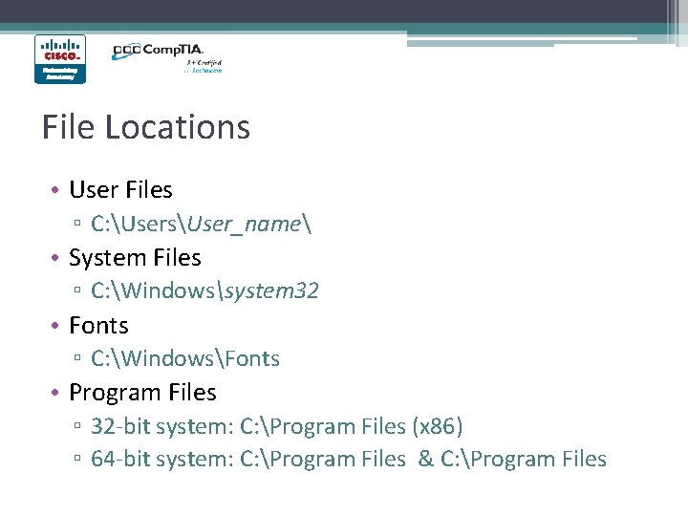Click the path 'C:\Windows\Fonts'
This screenshot has height=516, width=688.
point(184,358)
